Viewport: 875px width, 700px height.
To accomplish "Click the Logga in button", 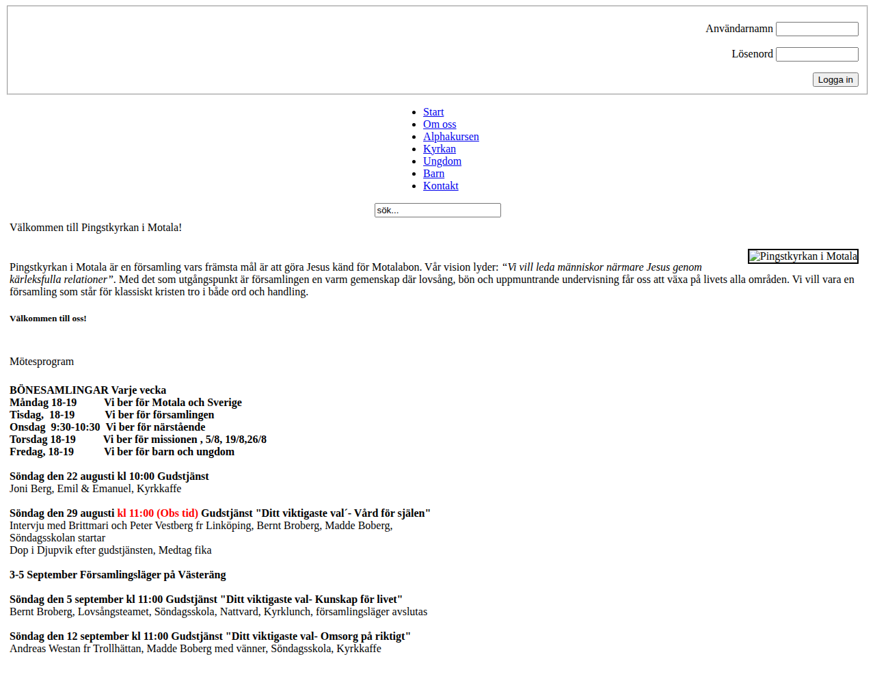I will [835, 79].
